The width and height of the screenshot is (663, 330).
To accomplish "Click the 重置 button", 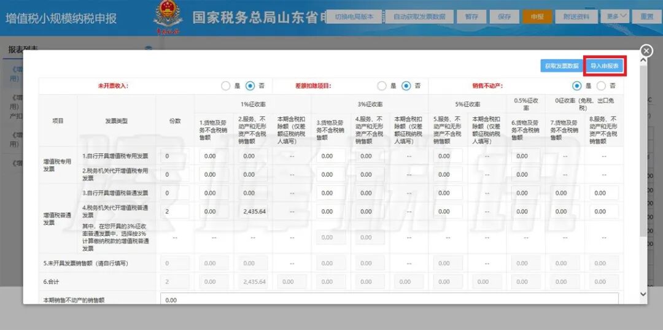I will pyautogui.click(x=646, y=17).
